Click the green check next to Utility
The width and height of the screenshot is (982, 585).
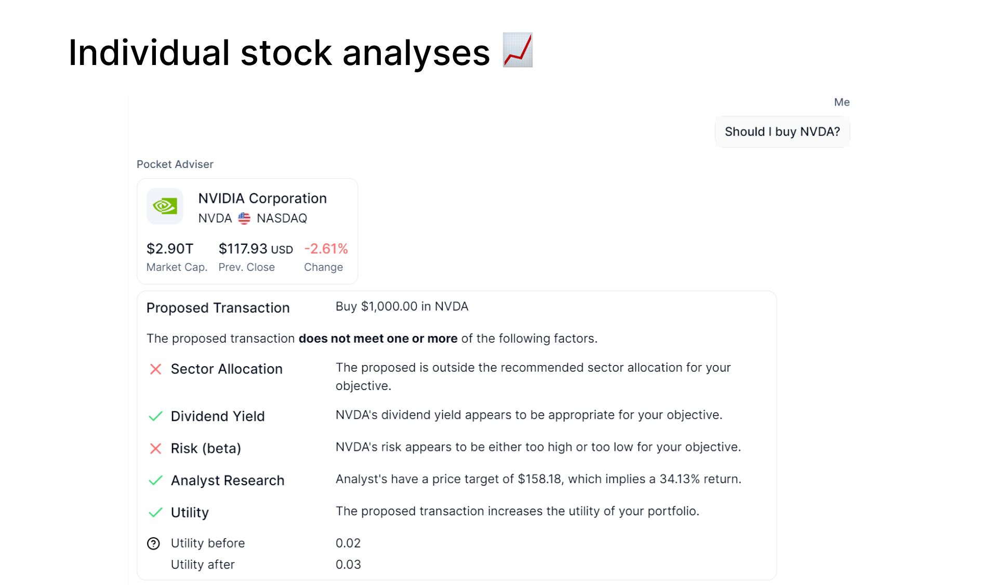pyautogui.click(x=155, y=513)
